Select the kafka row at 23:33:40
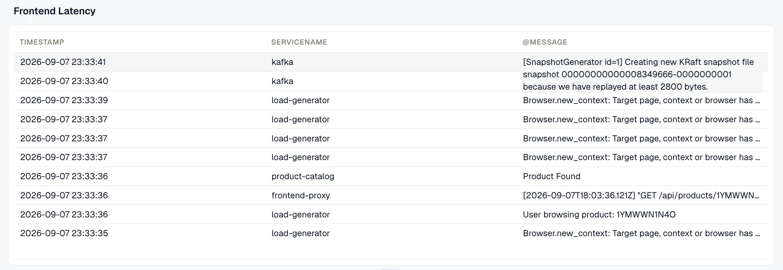Screen dimensions: 783x270 tap(391, 81)
